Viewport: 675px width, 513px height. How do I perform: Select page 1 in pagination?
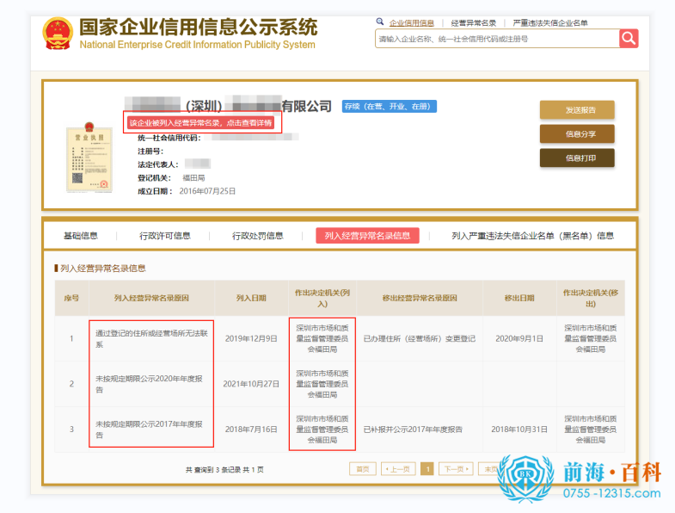pos(427,469)
